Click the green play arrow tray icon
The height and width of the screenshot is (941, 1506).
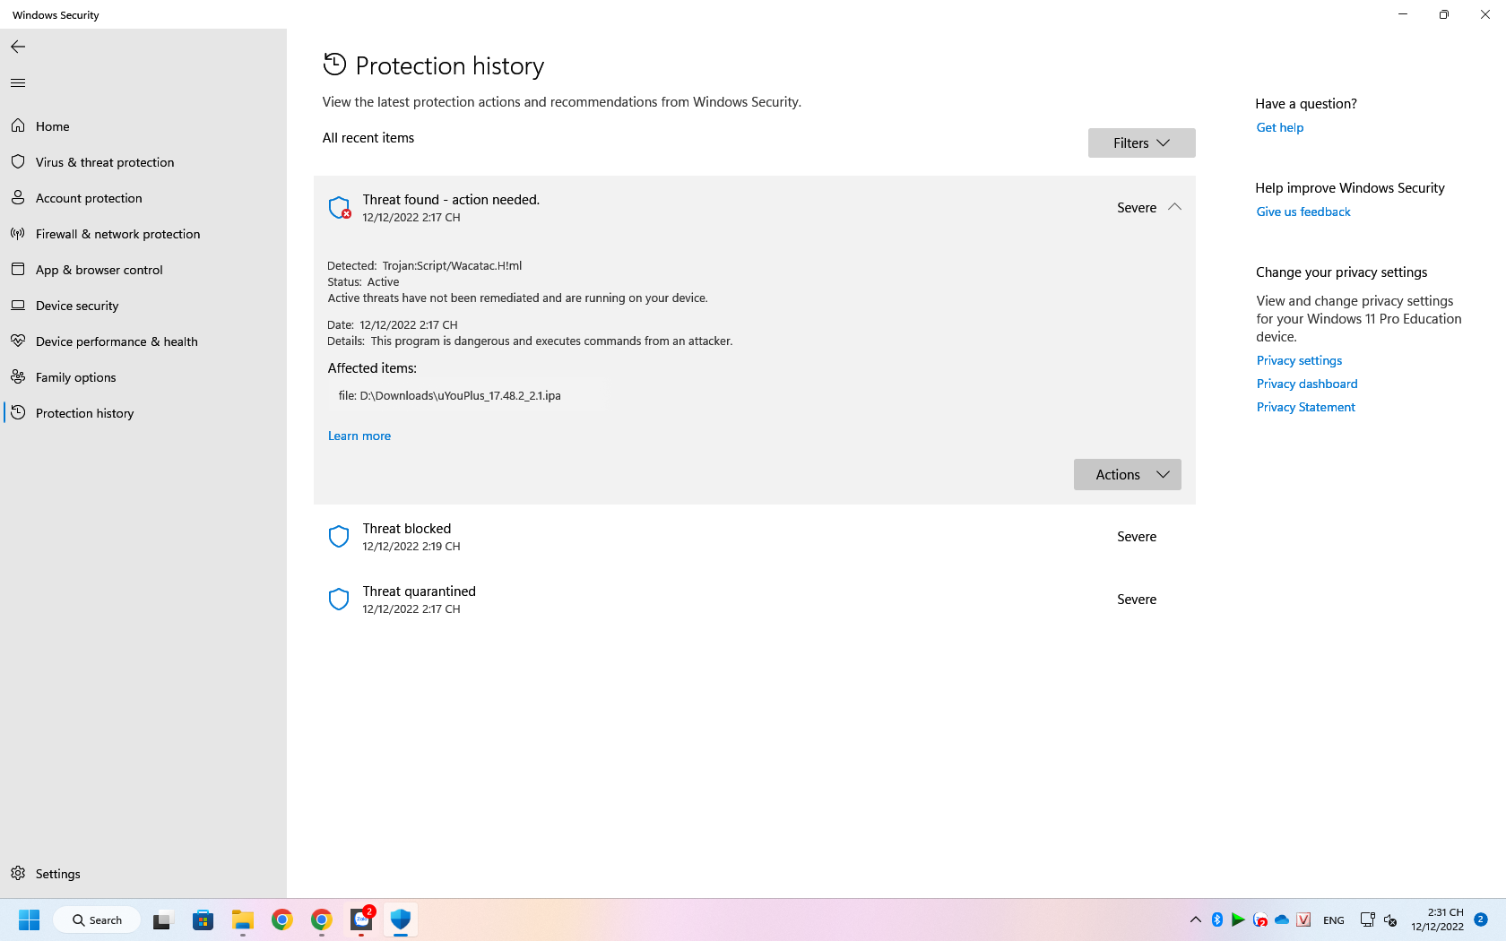(1238, 919)
